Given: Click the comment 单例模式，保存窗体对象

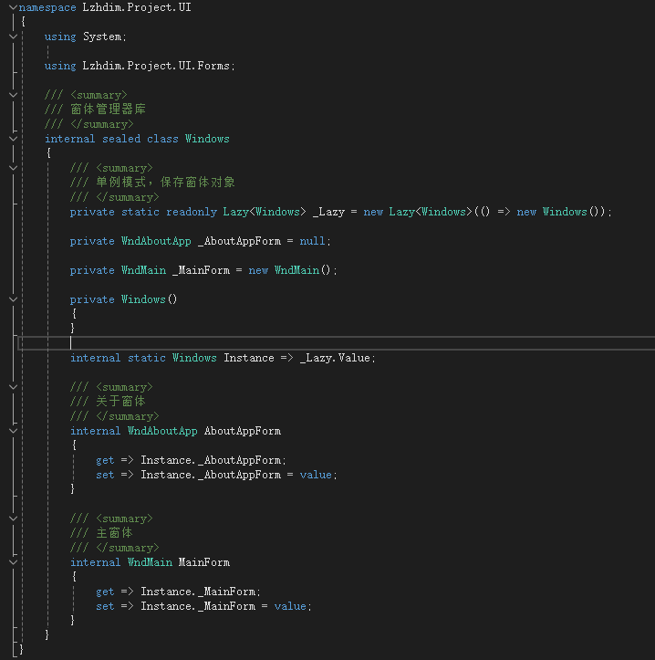Looking at the screenshot, I should tap(165, 183).
